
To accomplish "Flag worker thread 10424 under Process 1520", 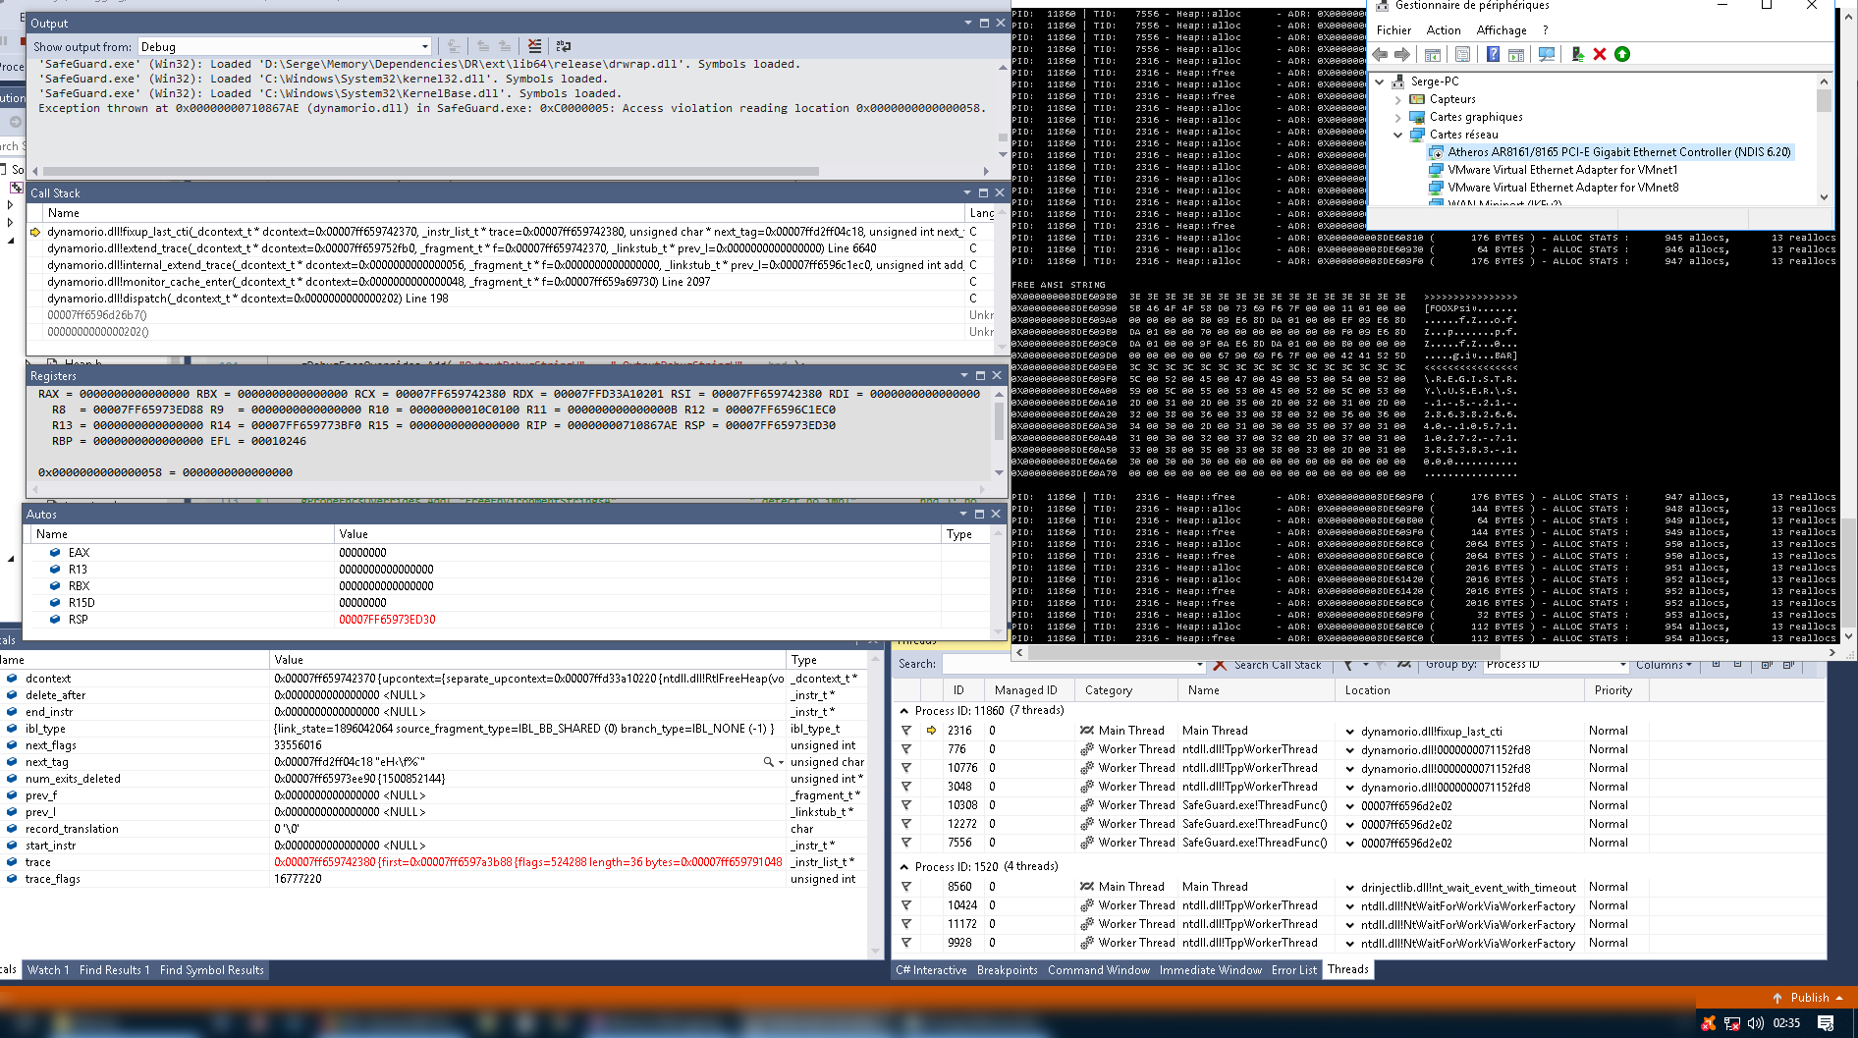I will (905, 904).
